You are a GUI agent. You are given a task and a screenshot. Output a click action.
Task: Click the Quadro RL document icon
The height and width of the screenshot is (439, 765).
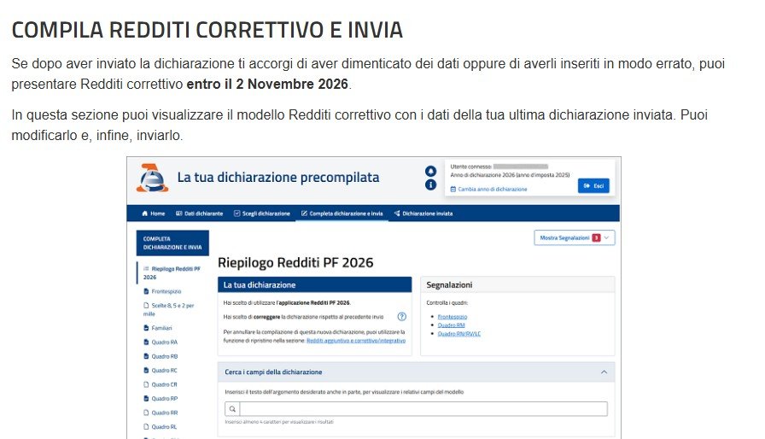(146, 427)
